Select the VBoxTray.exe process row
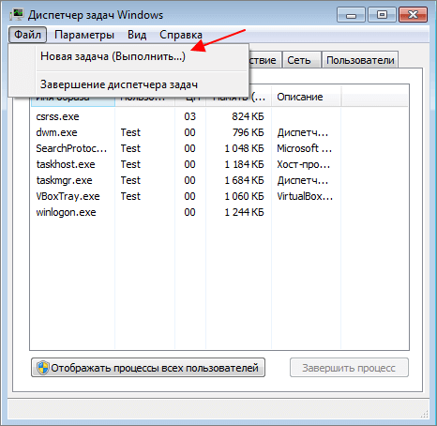 tap(218, 196)
